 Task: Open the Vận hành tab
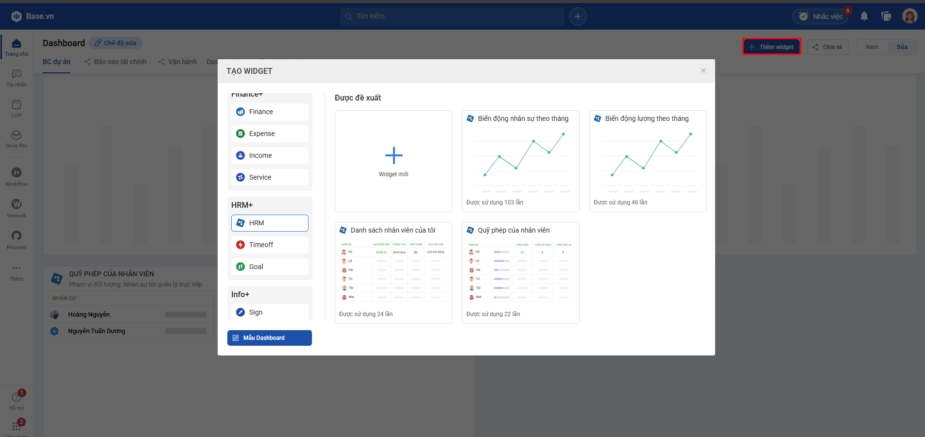point(177,62)
